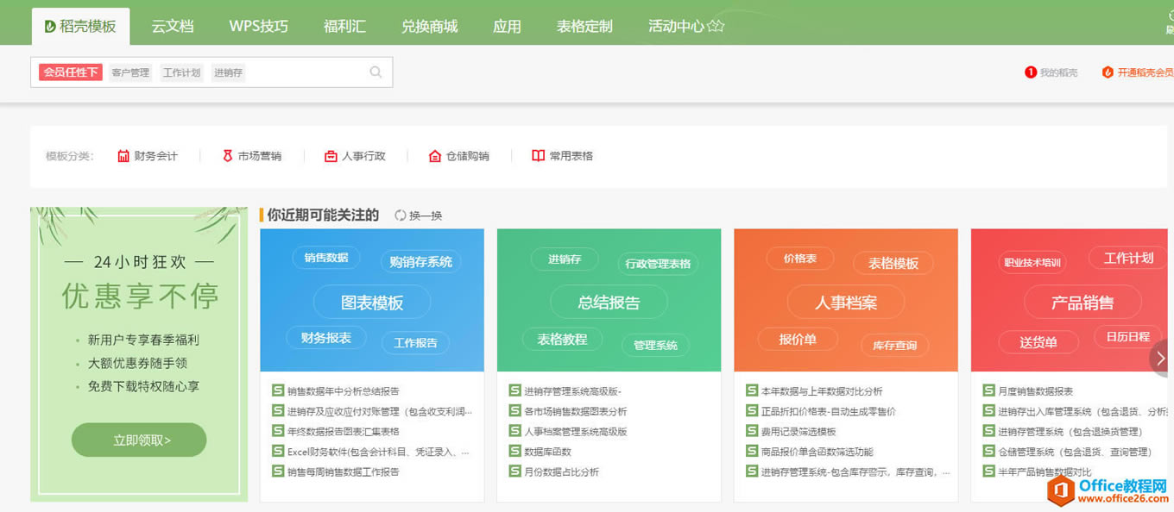Click the orange 开通稻壳会员 icon

click(1108, 72)
